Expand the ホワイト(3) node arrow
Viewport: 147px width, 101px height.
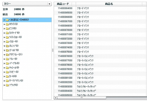(x=4, y=24)
